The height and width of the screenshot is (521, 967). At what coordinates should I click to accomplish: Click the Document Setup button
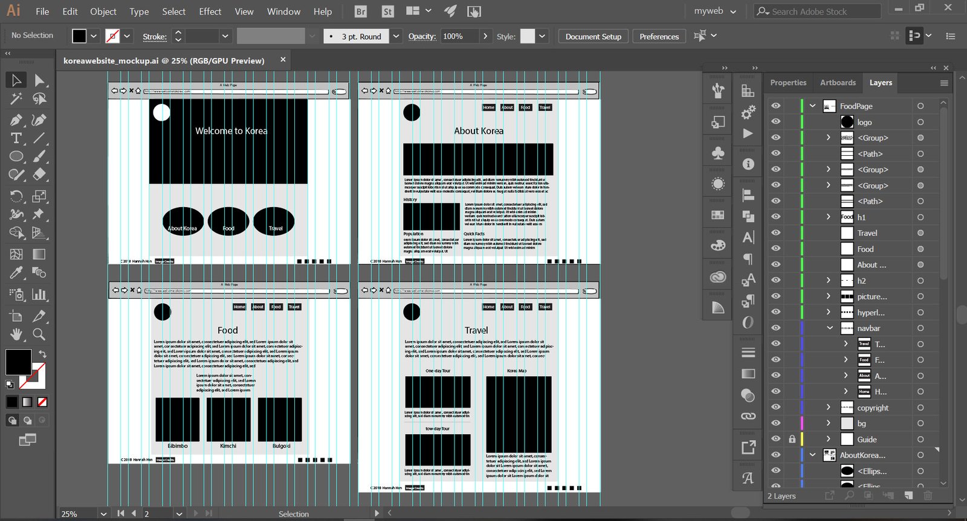[x=593, y=36]
